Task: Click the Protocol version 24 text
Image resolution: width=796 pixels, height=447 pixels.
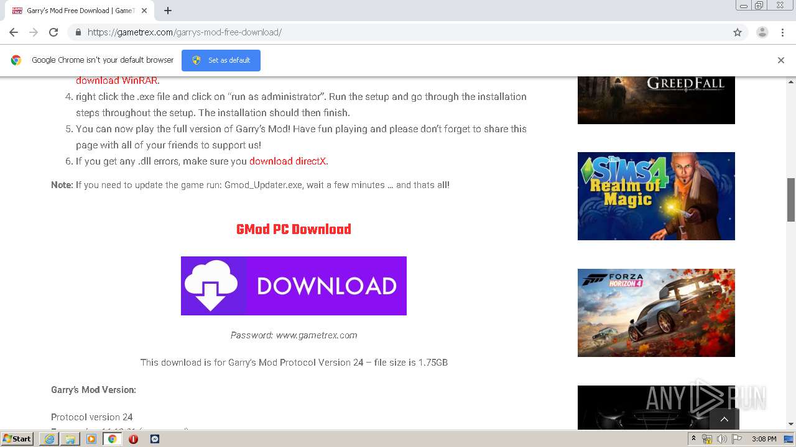Action: pyautogui.click(x=92, y=417)
